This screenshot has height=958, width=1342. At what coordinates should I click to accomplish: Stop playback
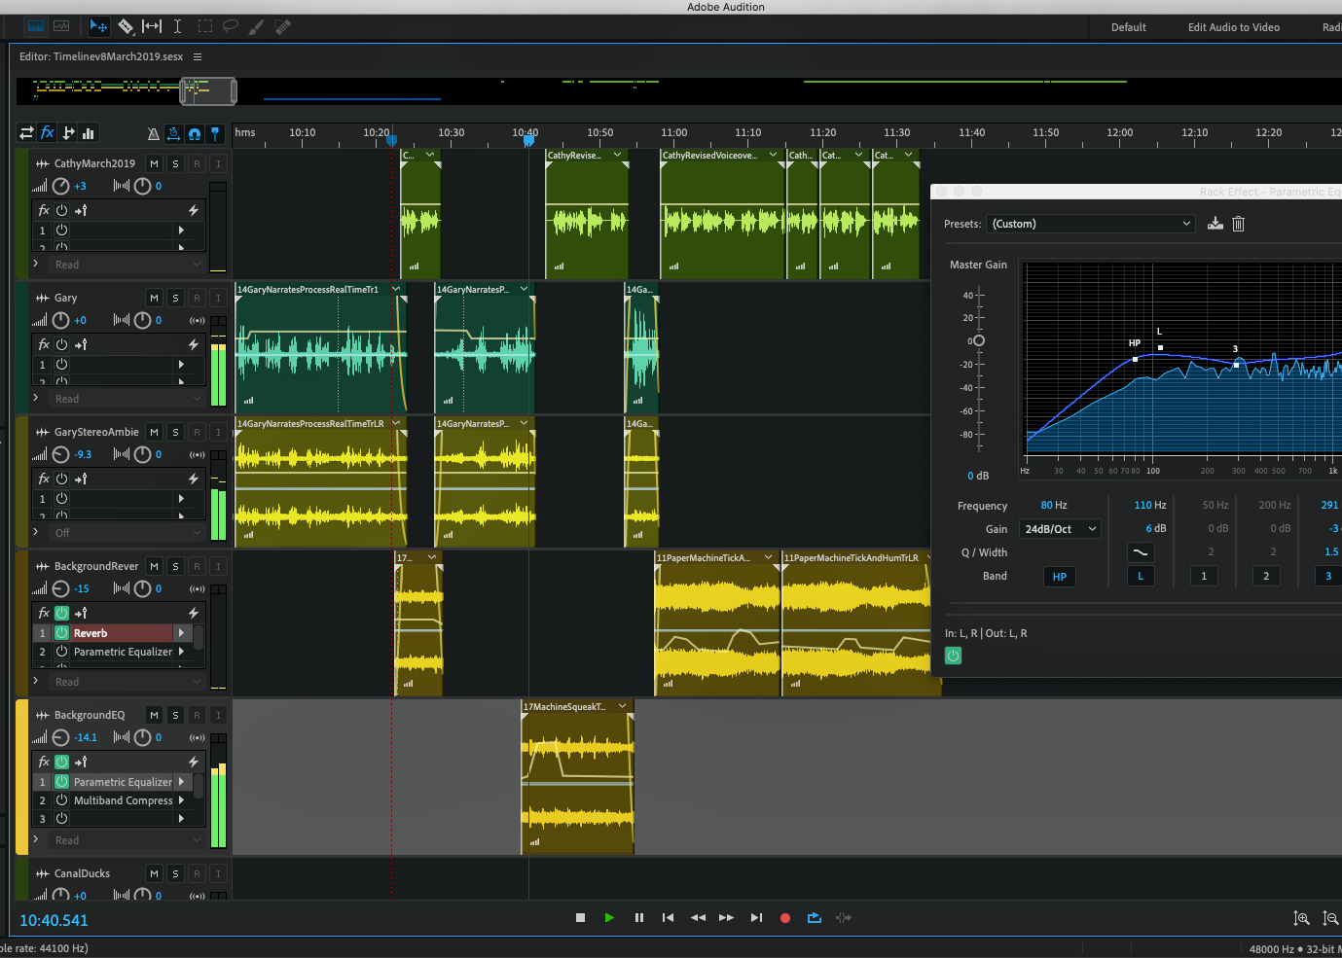[580, 917]
